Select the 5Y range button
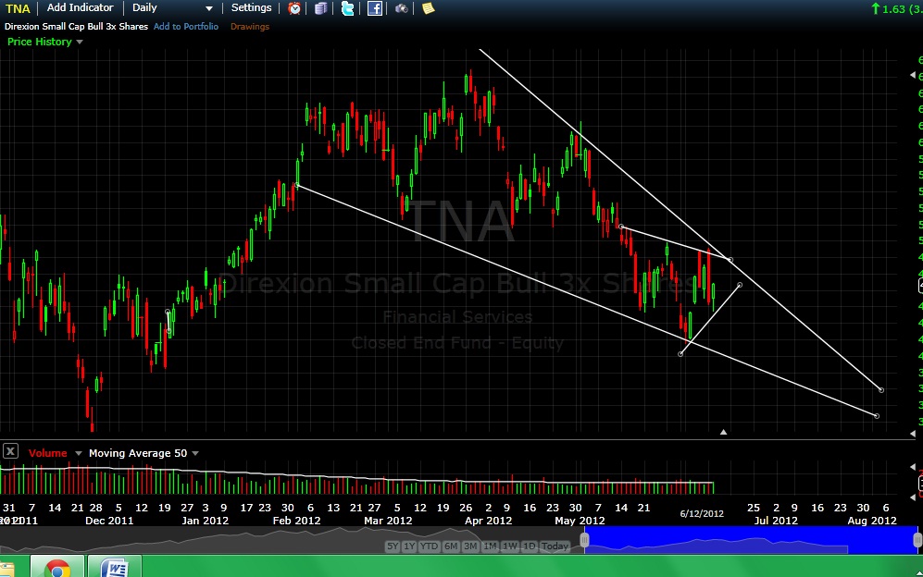The image size is (923, 577). (x=393, y=546)
